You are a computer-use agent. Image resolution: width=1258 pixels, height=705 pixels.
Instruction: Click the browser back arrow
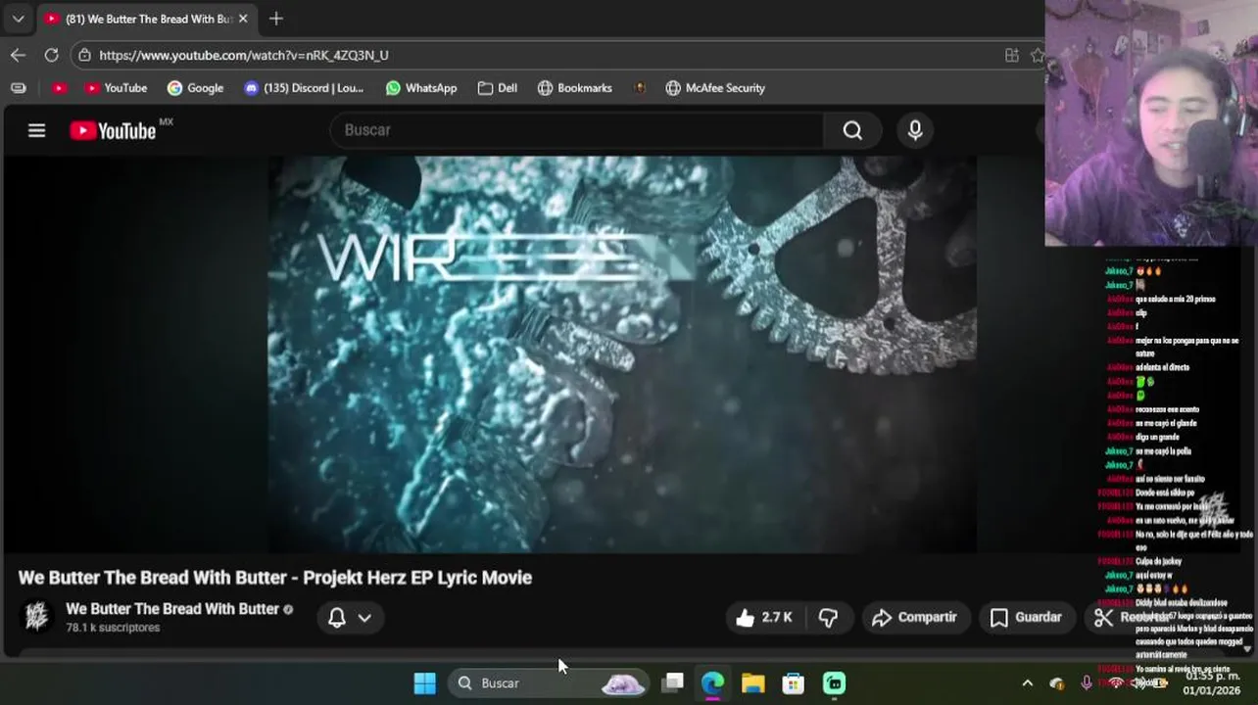(18, 55)
